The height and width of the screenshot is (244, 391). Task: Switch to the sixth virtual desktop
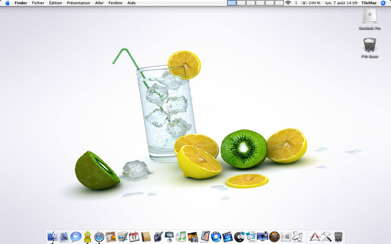point(279,3)
